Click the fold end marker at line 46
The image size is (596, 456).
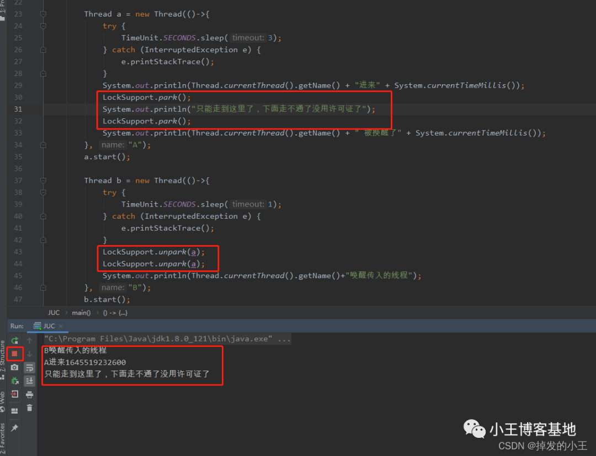click(43, 287)
